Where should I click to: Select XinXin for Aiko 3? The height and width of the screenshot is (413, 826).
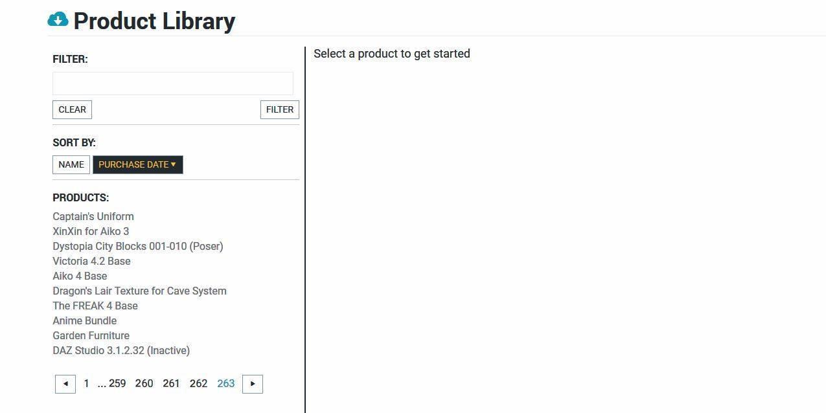pyautogui.click(x=91, y=231)
